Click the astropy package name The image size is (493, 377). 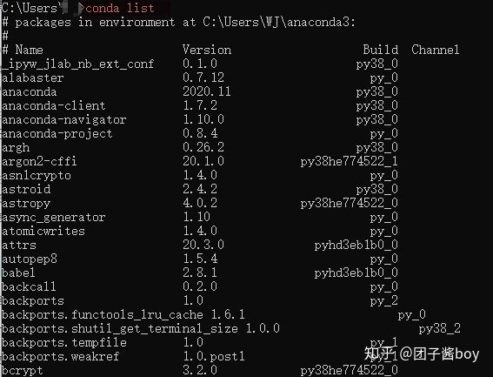click(x=26, y=204)
